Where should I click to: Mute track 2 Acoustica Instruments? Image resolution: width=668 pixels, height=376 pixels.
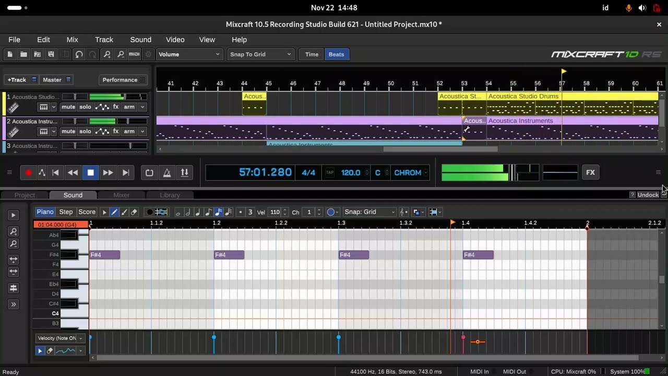click(x=68, y=132)
